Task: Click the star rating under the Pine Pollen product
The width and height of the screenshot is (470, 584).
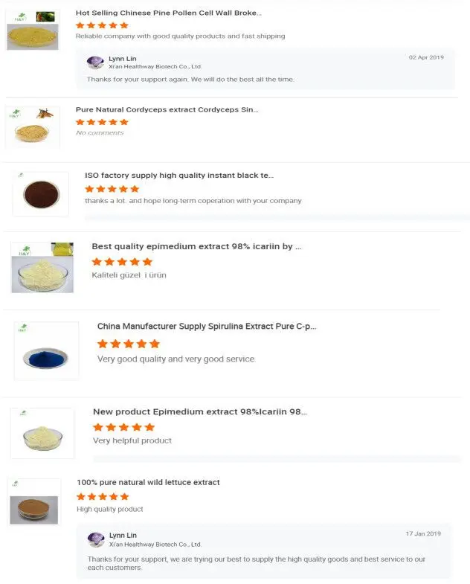Action: pos(102,25)
